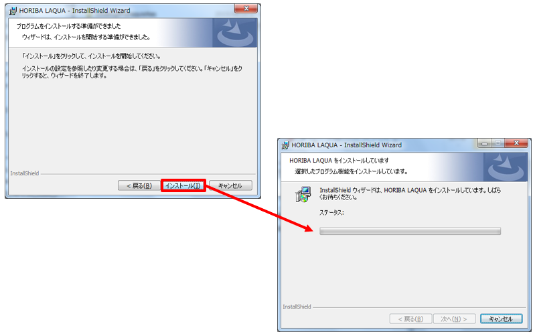This screenshot has width=533, height=334.
Task: Close the installing progress window
Action: pyautogui.click(x=516, y=143)
